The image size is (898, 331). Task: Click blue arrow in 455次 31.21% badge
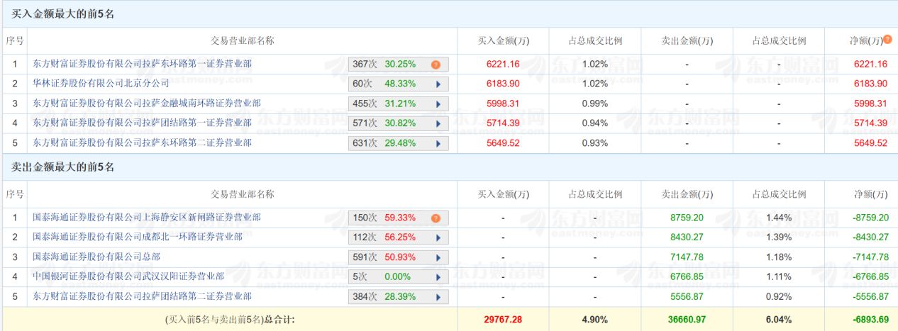click(438, 104)
